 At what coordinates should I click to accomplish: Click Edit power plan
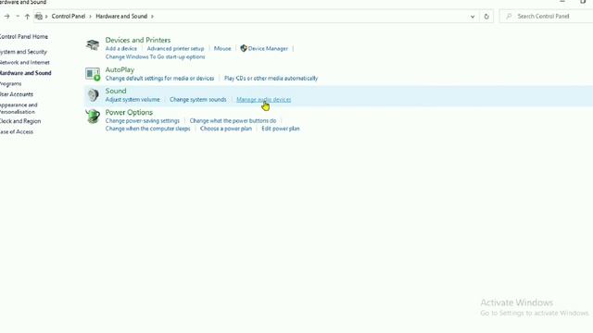281,129
